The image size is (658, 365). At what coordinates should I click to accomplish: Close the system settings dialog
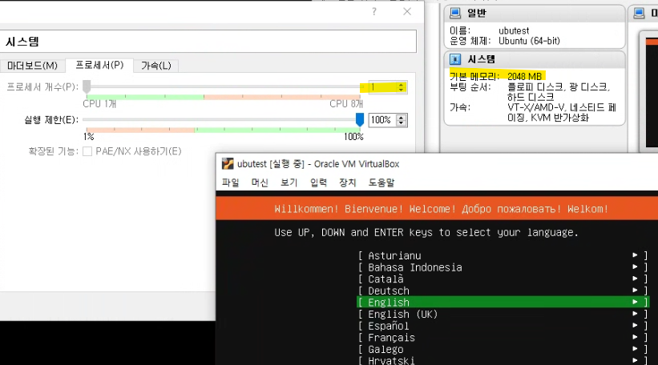pyautogui.click(x=407, y=12)
